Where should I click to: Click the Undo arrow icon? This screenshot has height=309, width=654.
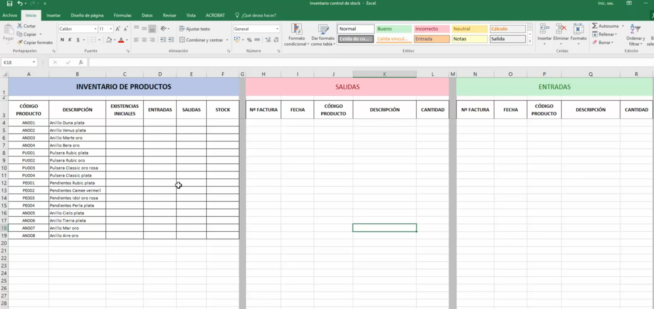click(x=20, y=4)
